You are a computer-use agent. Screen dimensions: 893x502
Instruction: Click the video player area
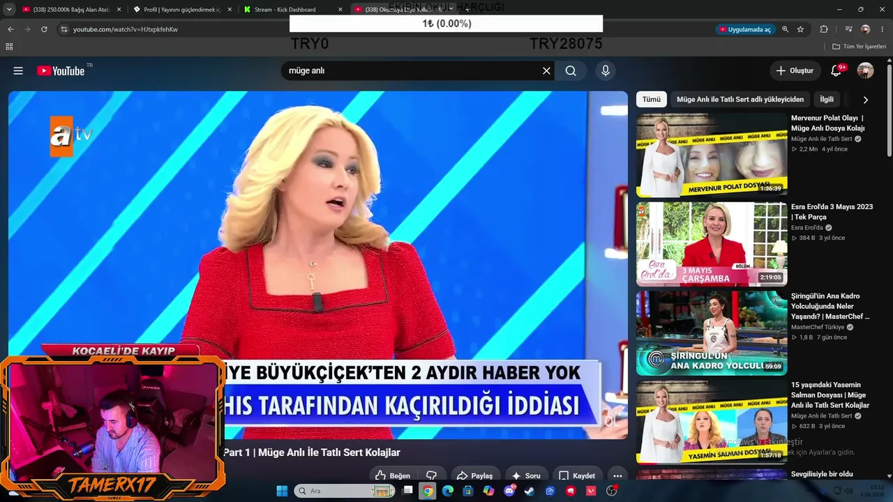click(x=318, y=265)
